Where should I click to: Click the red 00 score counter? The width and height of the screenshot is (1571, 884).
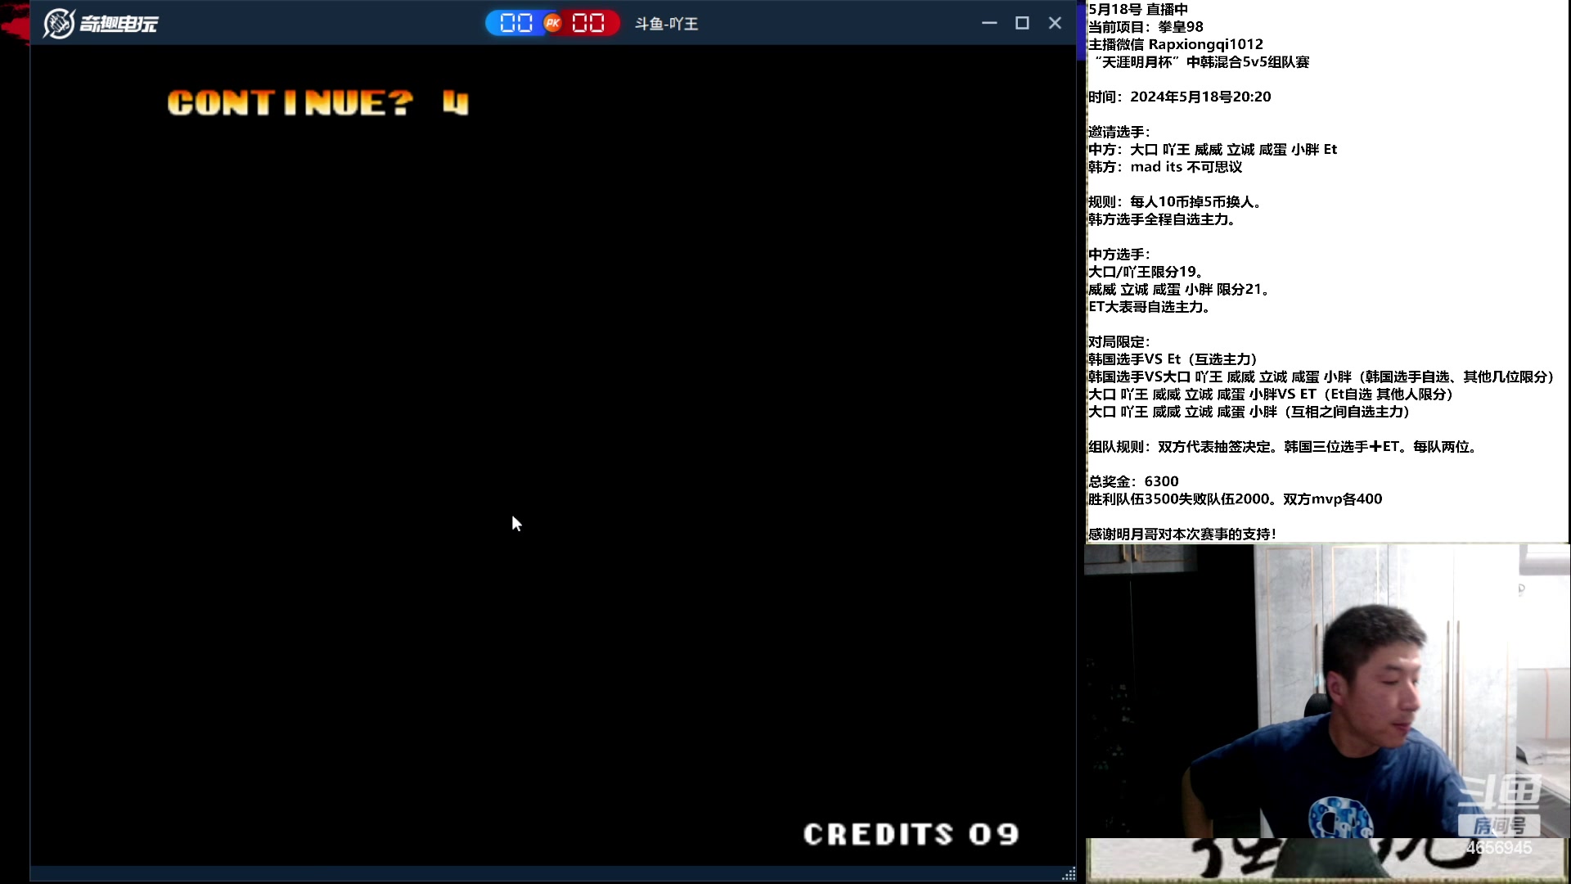pos(589,23)
